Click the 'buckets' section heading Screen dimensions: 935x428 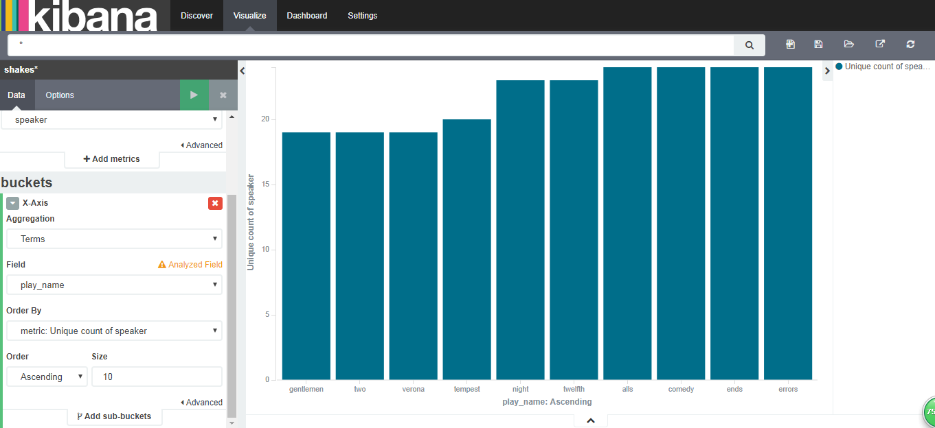[27, 182]
